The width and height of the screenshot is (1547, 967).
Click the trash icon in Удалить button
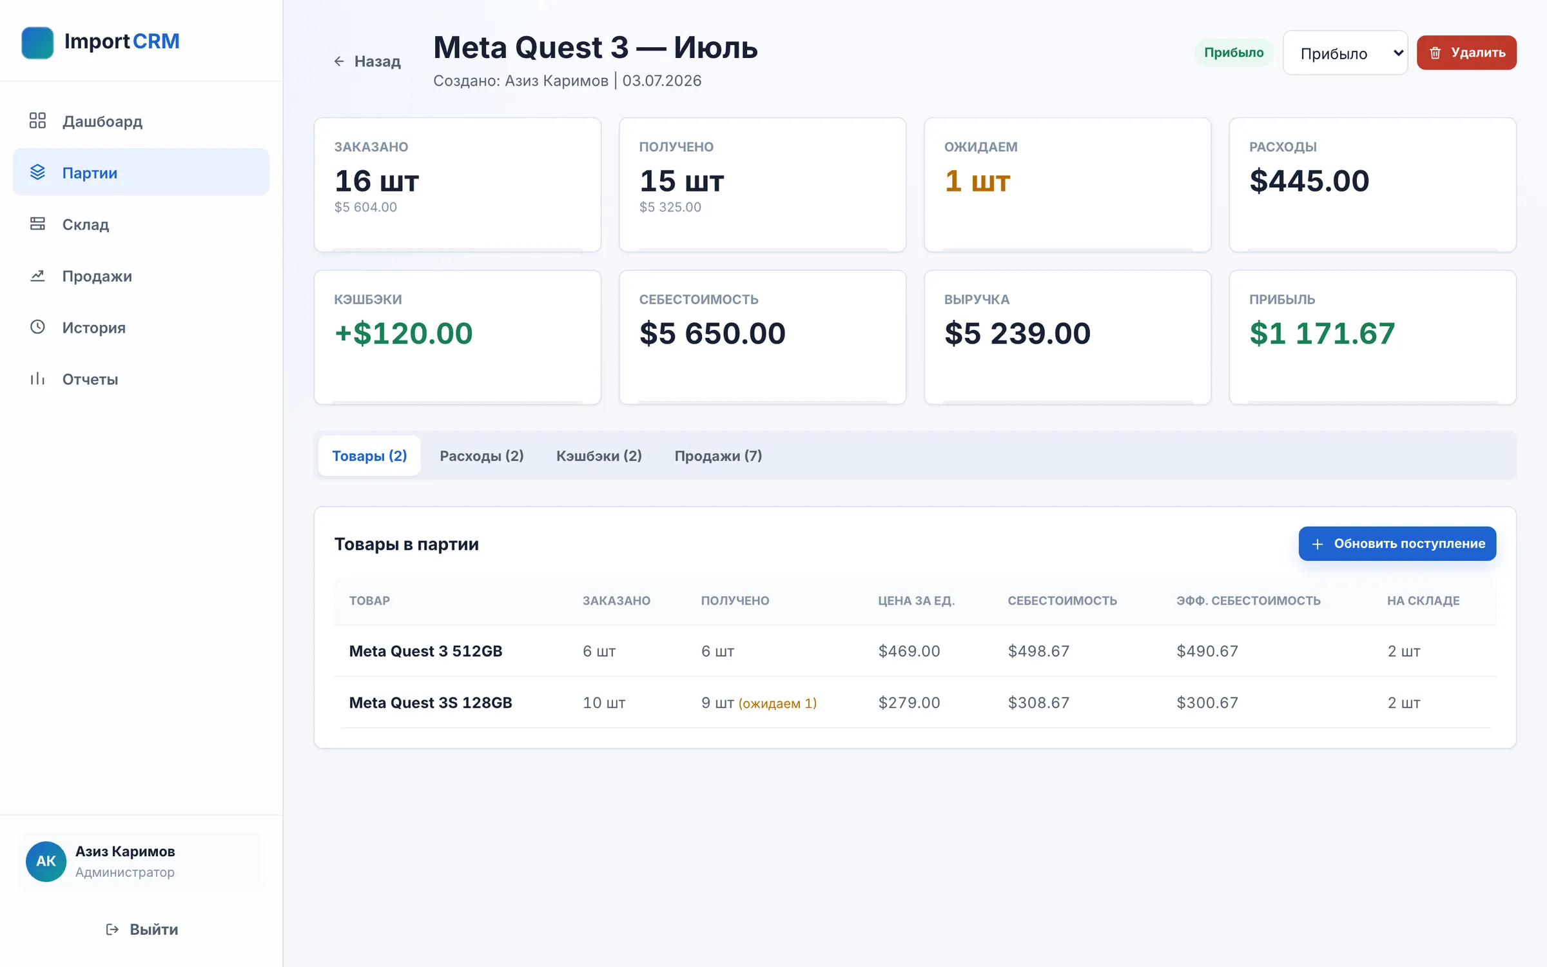(x=1435, y=53)
